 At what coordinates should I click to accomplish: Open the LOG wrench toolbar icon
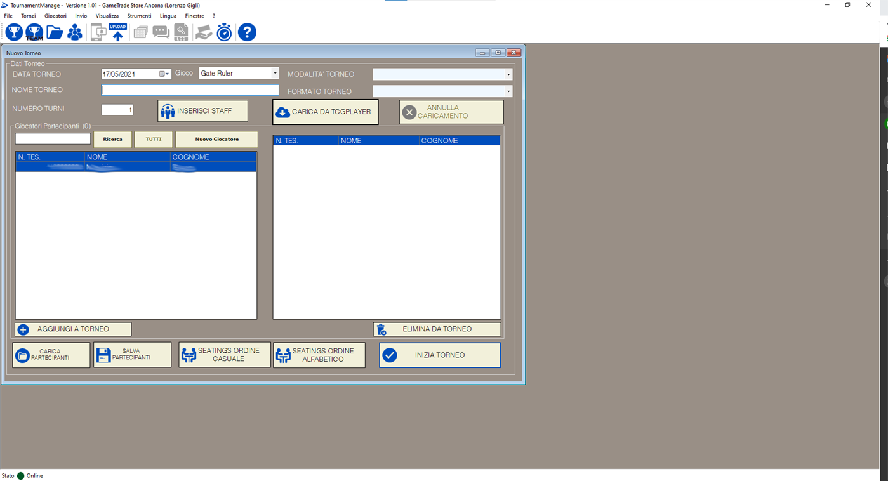point(182,32)
